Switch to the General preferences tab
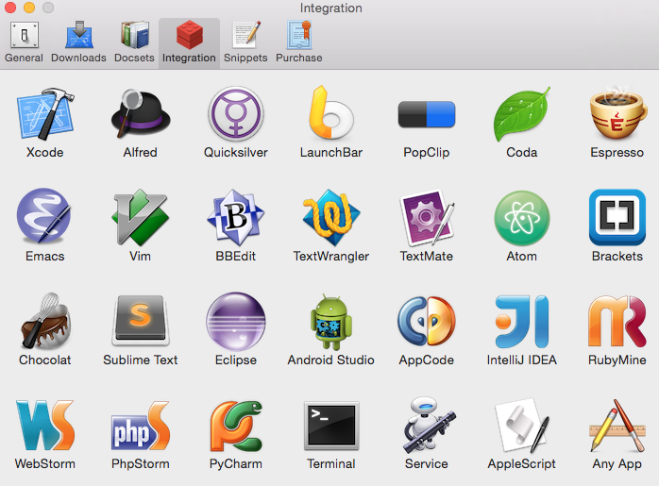 coord(24,42)
